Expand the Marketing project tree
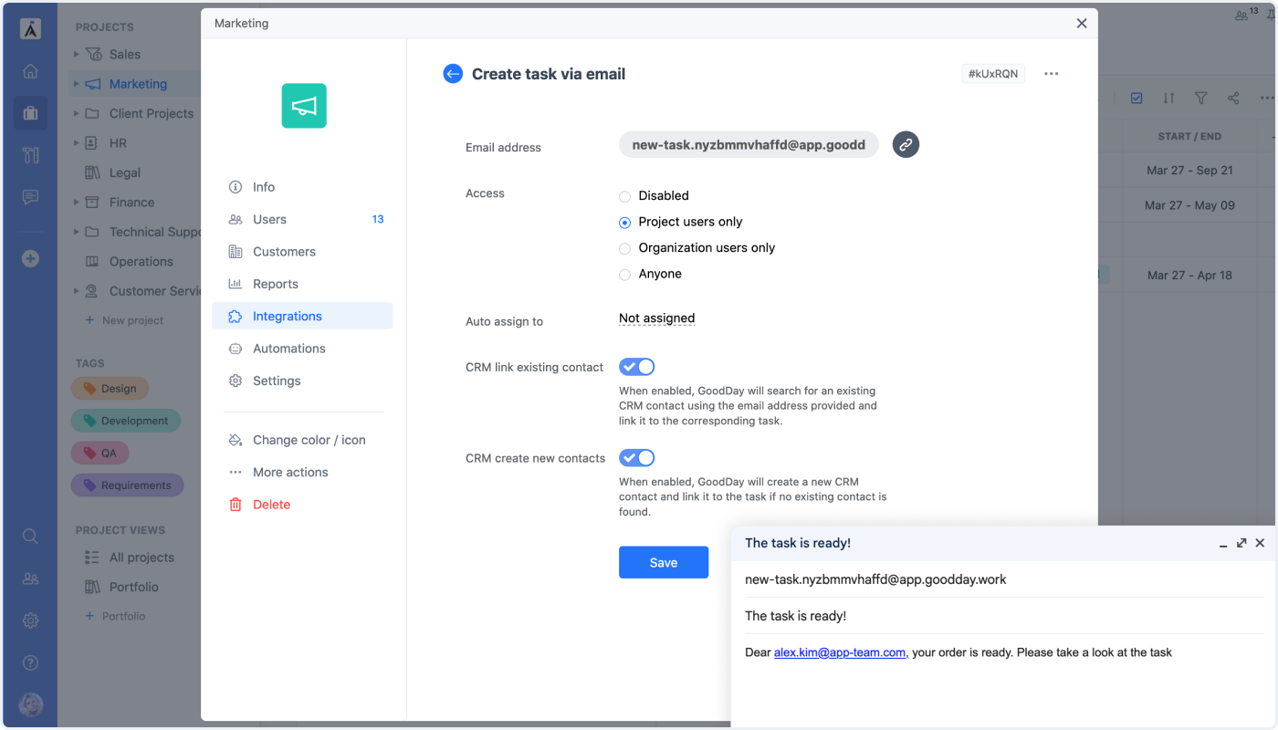Screen dimensions: 1278x730 [77, 84]
